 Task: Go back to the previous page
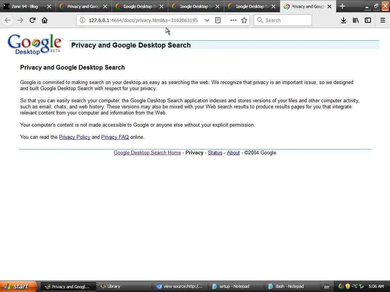click(8, 20)
